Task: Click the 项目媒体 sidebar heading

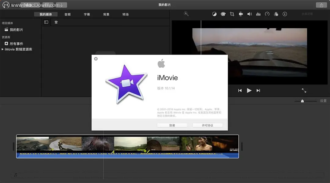Action: coord(7,23)
